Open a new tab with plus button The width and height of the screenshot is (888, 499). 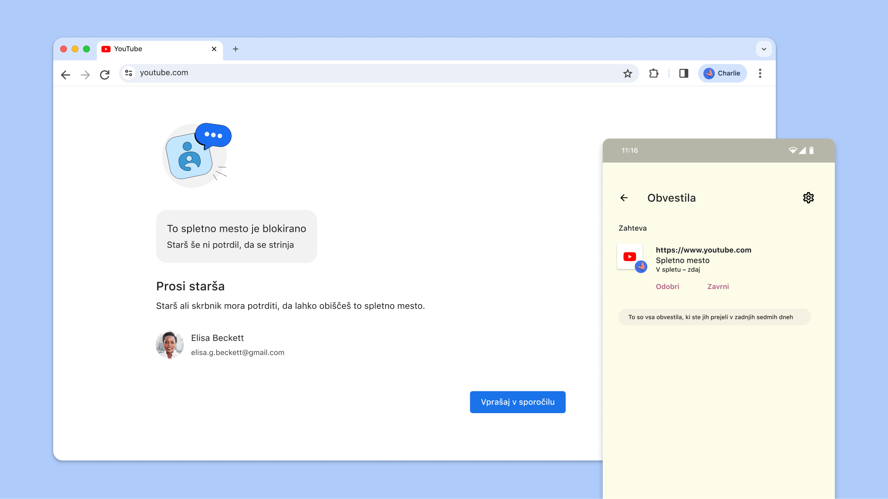[236, 49]
